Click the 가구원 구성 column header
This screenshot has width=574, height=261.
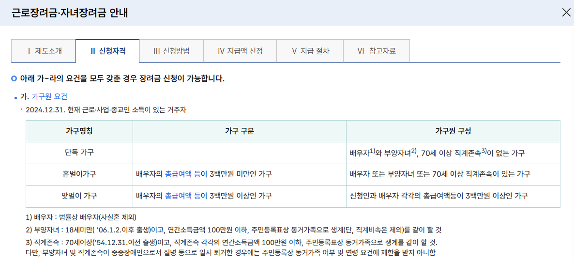(453, 131)
